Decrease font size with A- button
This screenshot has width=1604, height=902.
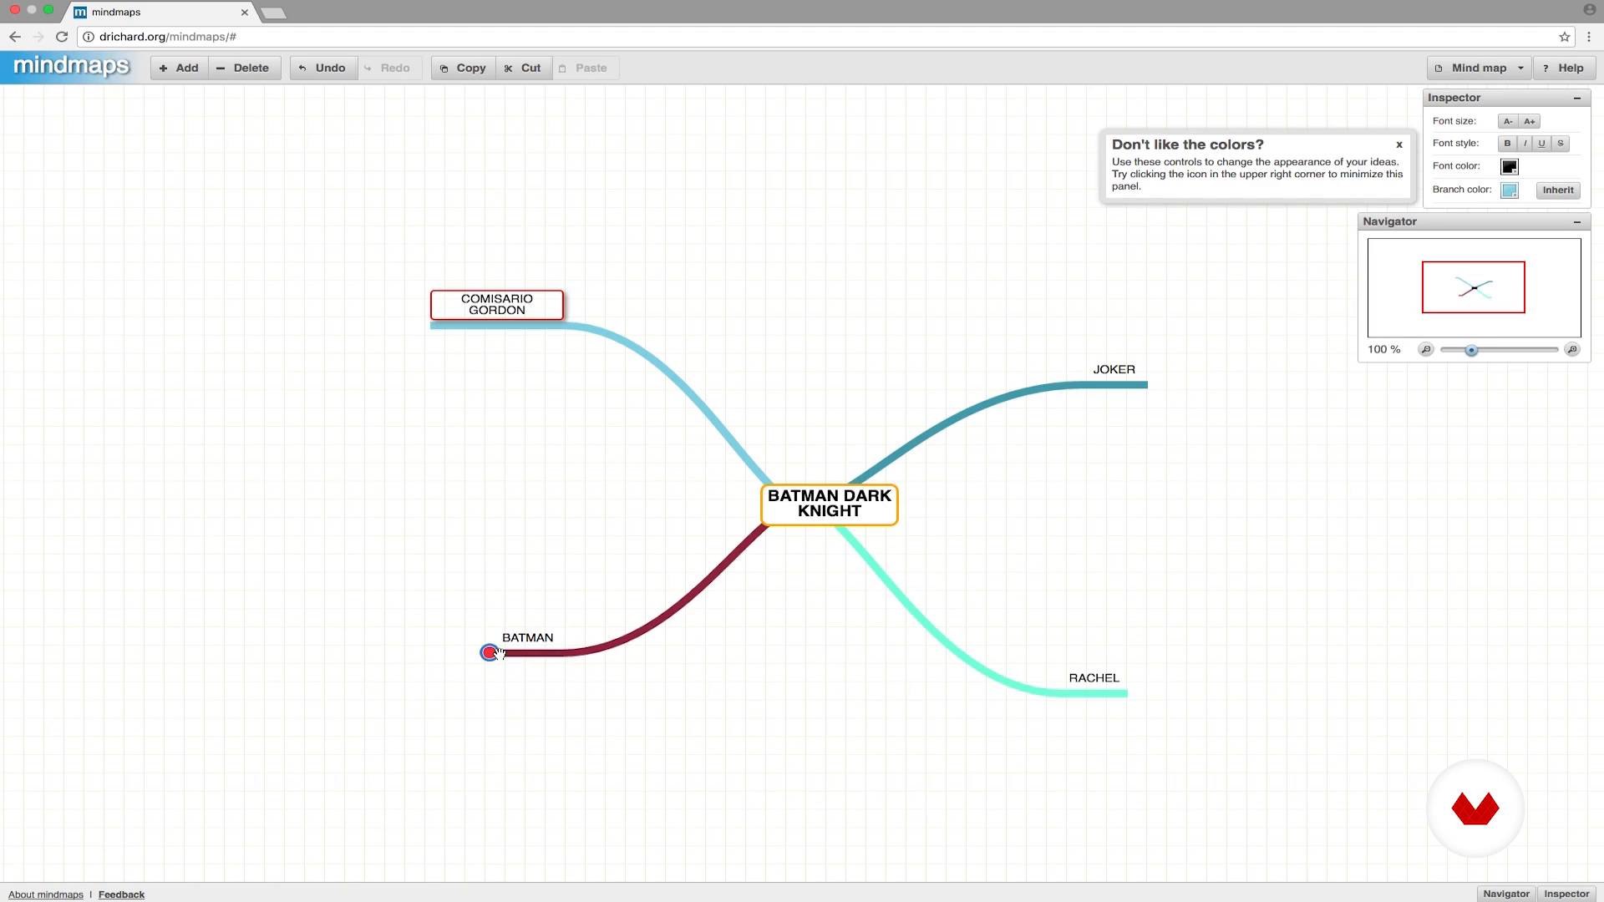coord(1507,121)
